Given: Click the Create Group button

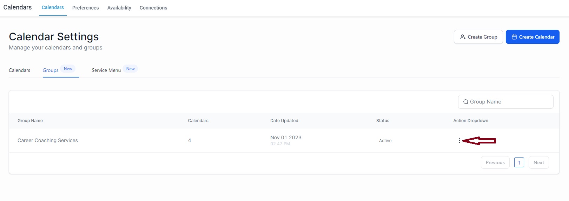Looking at the screenshot, I should (x=478, y=37).
